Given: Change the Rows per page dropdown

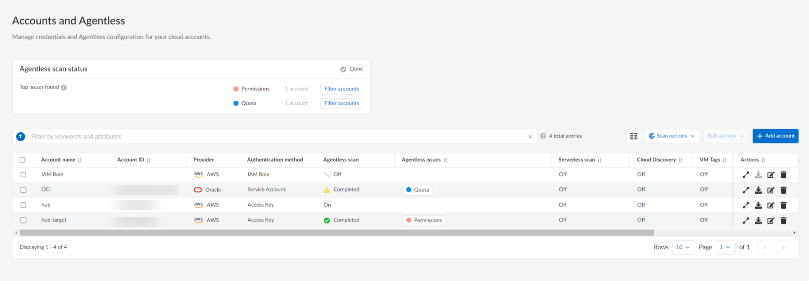Looking at the screenshot, I should [x=683, y=247].
